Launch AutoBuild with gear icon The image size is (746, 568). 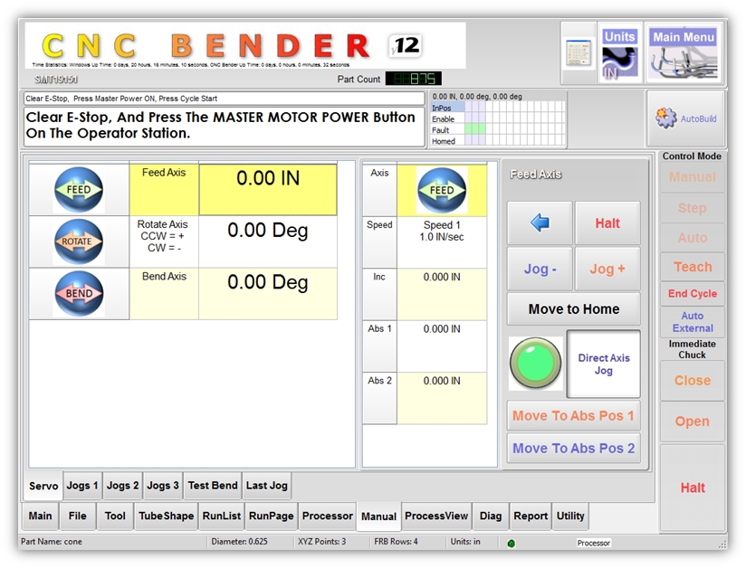click(x=685, y=118)
